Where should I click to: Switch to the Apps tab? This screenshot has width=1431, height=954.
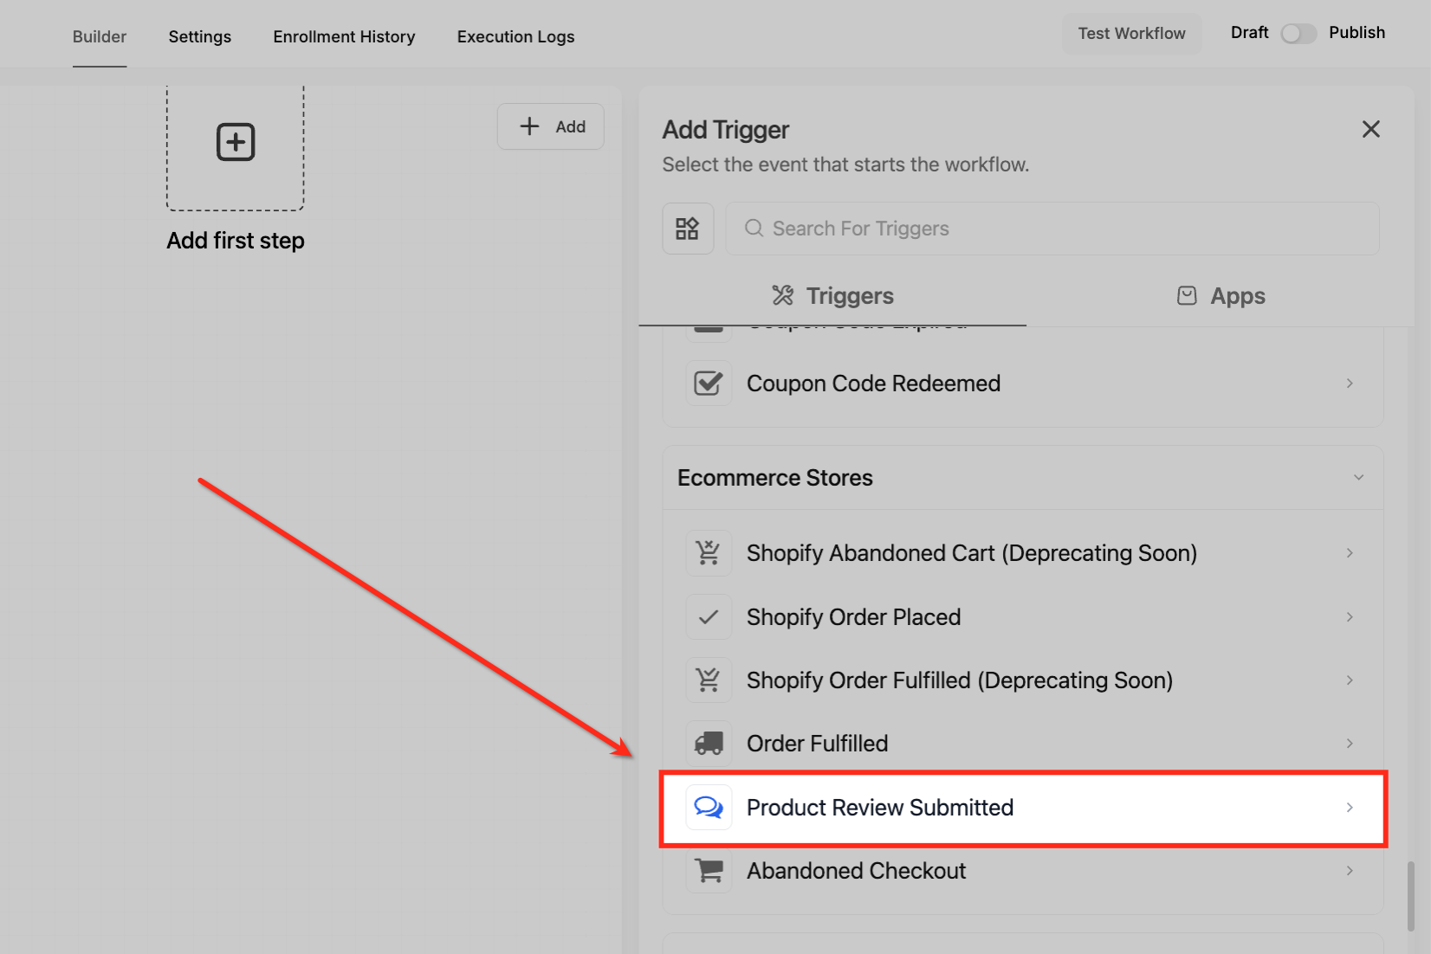pos(1221,296)
